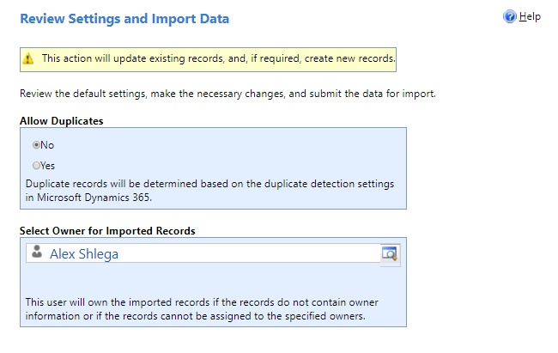558x353 pixels.
Task: Click Select Owner for Imported Records heading
Action: (x=107, y=231)
